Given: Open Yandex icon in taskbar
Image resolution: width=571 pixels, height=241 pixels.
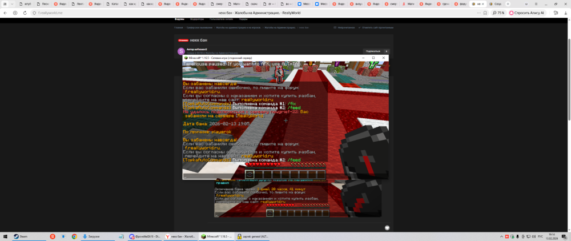Looking at the screenshot, I should pyautogui.click(x=53, y=236).
